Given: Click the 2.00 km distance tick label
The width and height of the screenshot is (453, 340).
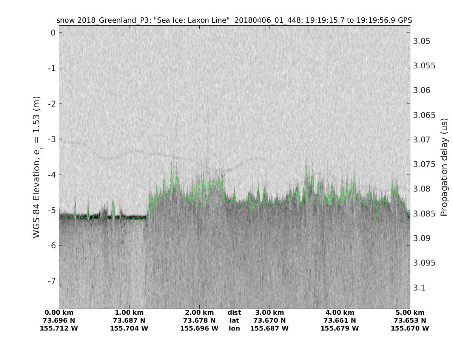Looking at the screenshot, I should pyautogui.click(x=199, y=312).
